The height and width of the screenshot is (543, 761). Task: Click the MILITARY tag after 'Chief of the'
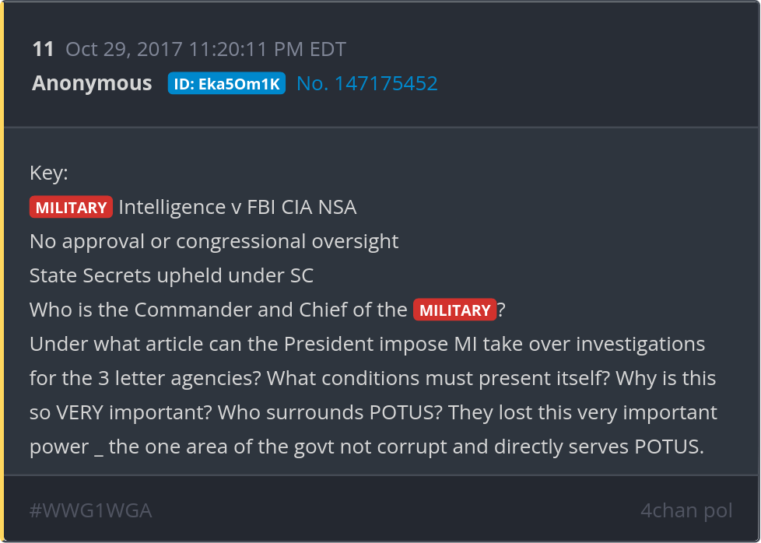[x=455, y=310]
